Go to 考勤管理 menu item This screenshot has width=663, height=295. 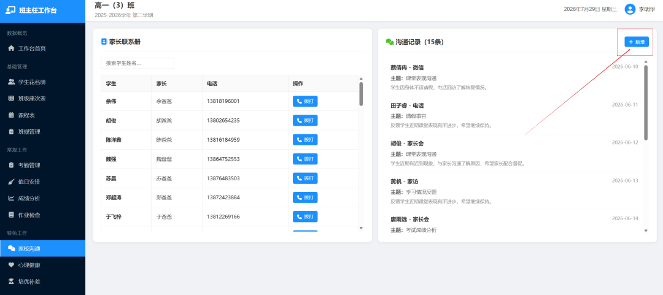[42, 165]
